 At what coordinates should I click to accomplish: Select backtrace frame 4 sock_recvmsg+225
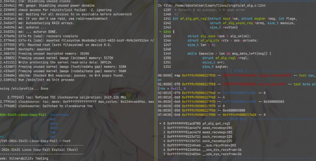(x=198, y=141)
